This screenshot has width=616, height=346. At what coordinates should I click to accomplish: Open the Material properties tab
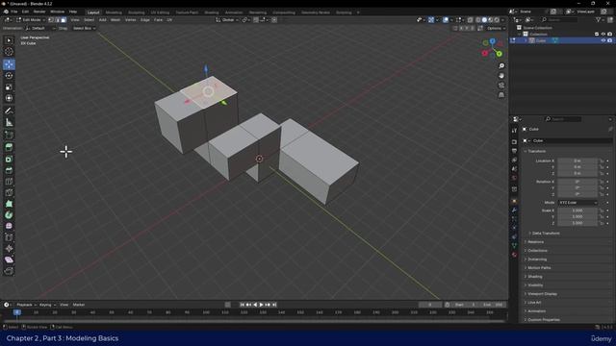(x=514, y=255)
